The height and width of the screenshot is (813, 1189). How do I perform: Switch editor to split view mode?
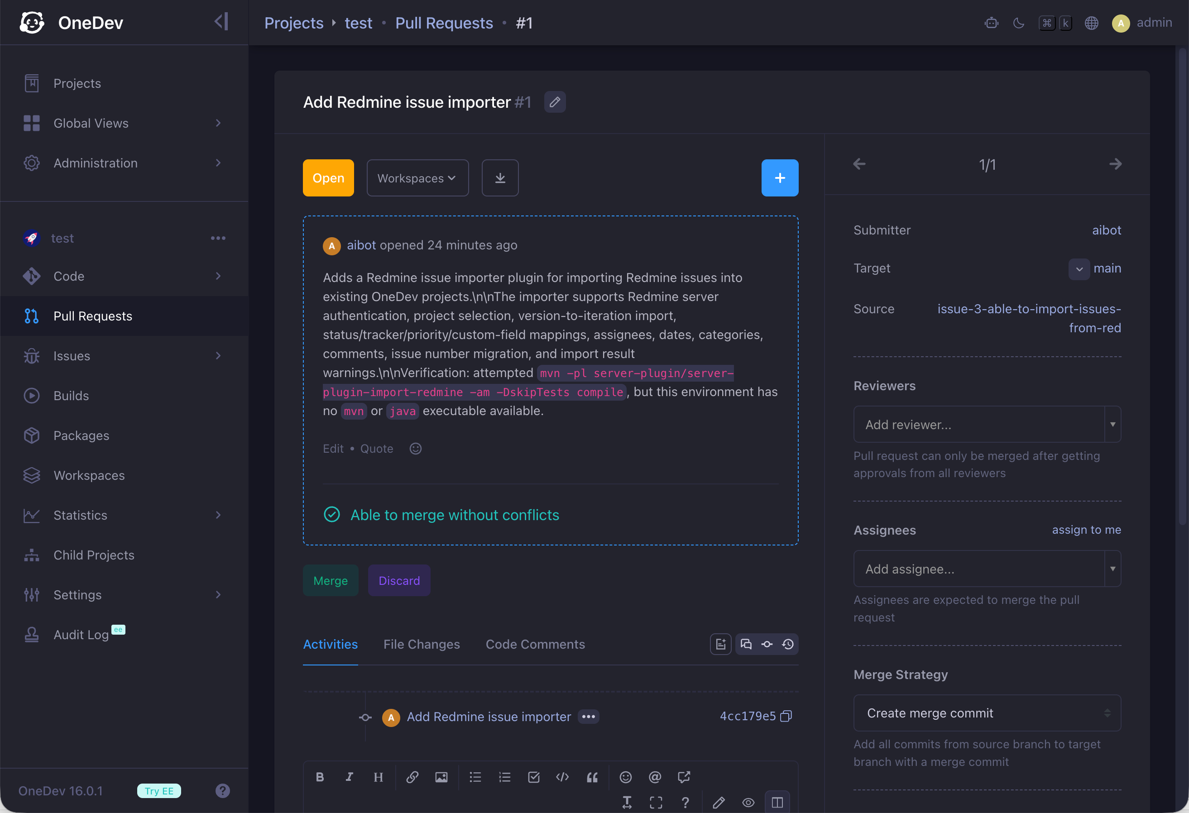pos(777,802)
